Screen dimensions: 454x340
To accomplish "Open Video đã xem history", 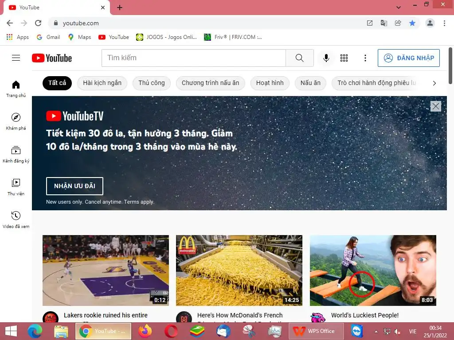I will [x=16, y=220].
